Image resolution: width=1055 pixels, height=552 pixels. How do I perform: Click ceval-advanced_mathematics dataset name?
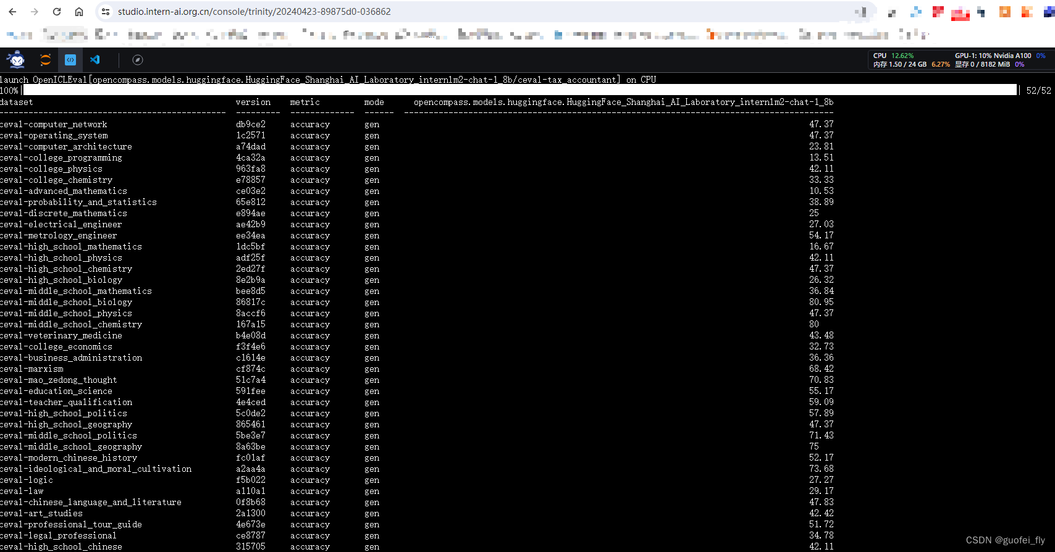(x=64, y=191)
